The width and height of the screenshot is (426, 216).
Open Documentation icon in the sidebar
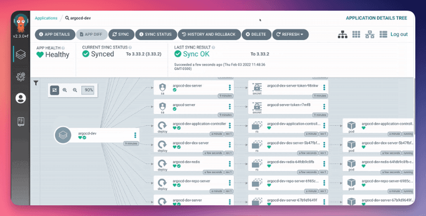[21, 121]
